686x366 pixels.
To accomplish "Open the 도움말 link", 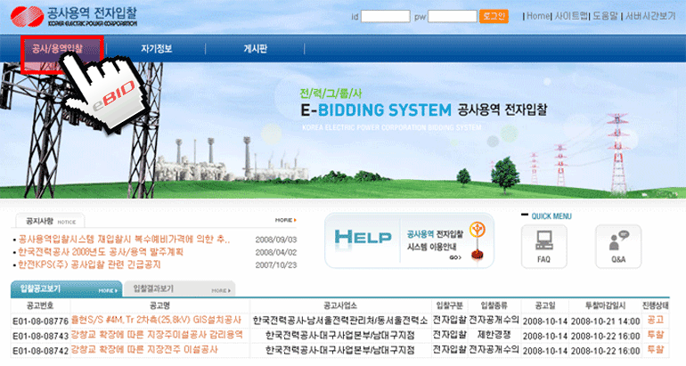I will pyautogui.click(x=605, y=16).
